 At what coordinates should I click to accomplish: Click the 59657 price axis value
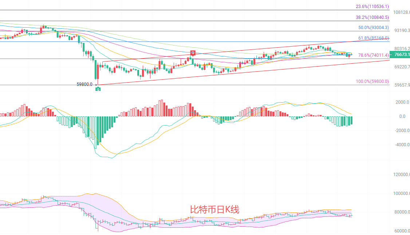[x=402, y=85]
